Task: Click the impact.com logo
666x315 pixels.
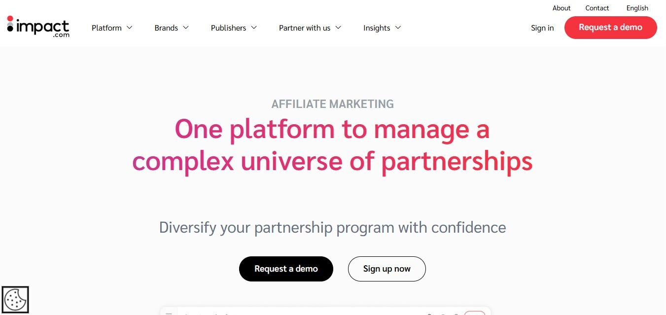Action: point(38,27)
